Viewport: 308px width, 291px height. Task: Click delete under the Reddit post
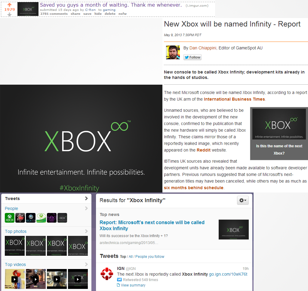pos(110,14)
